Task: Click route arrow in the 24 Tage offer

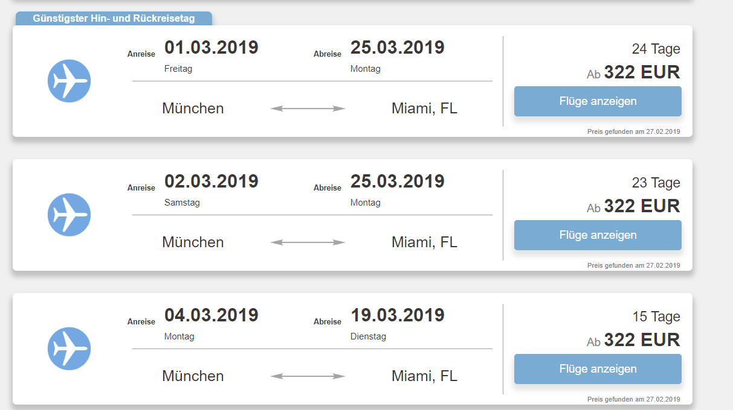Action: pos(308,109)
